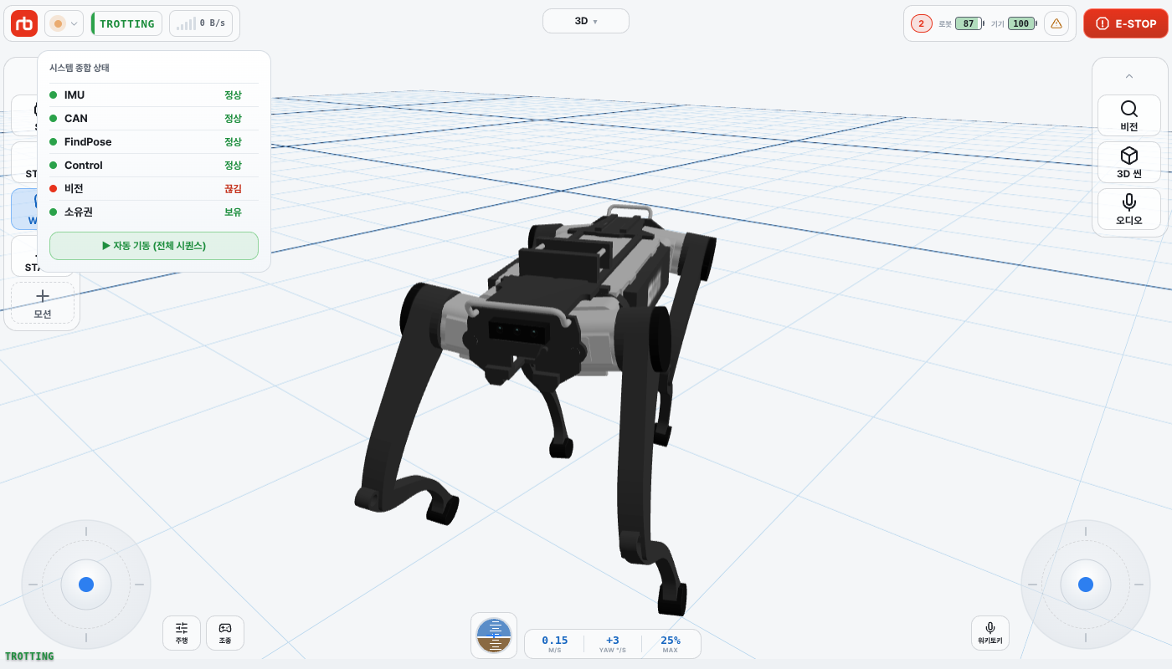Select the 오디오 microphone icon

coord(1128,209)
